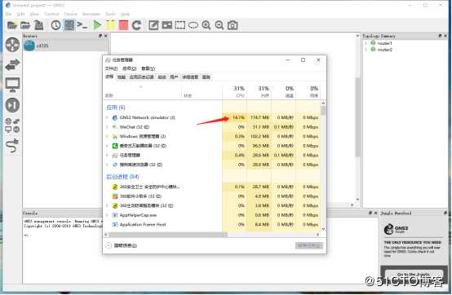Screen dimensions: 452x295
Task: Browse end devices monitor icon in sidebar
Action: tap(12, 85)
